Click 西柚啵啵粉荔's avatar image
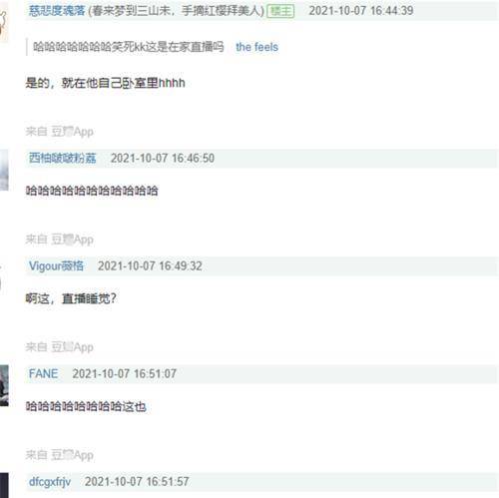The width and height of the screenshot is (499, 498). click(4, 171)
